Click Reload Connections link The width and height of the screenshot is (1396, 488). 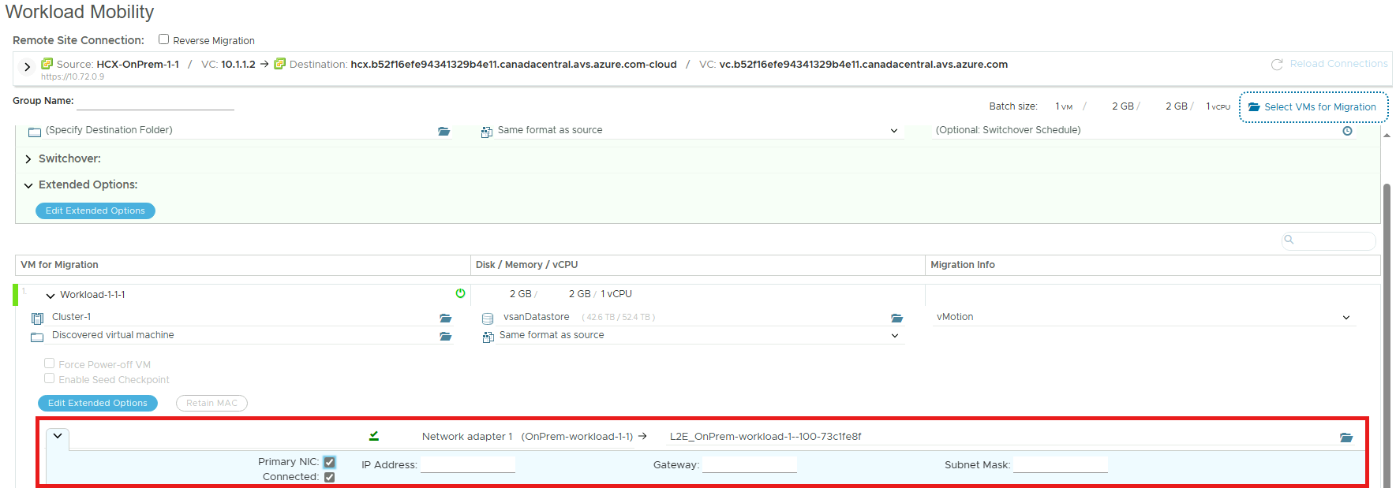[x=1338, y=64]
